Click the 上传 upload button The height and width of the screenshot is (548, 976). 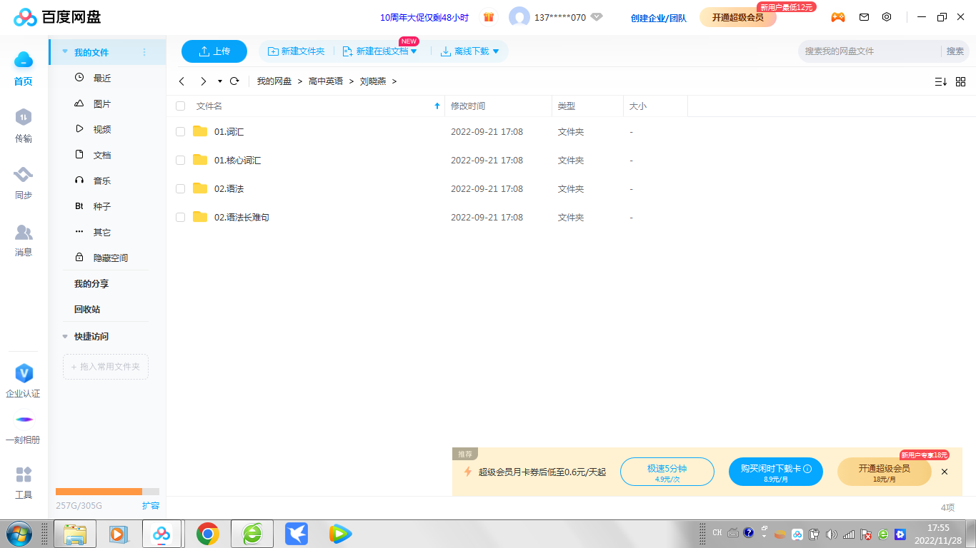(214, 51)
